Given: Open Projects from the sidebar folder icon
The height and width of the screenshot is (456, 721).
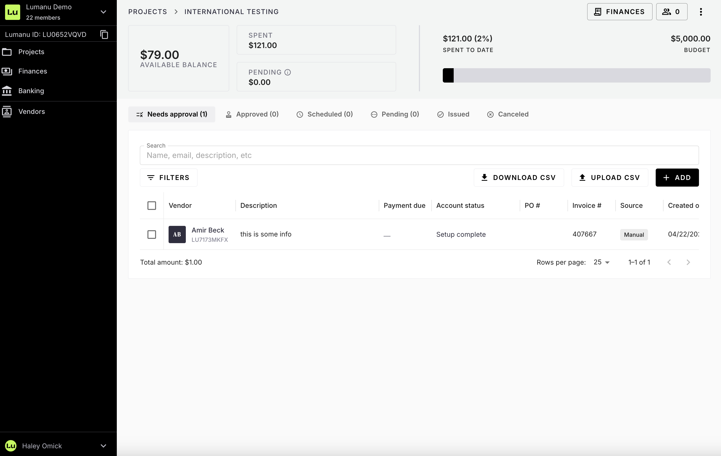Looking at the screenshot, I should (7, 52).
